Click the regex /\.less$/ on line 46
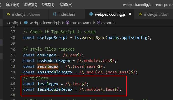This screenshot has height=100, width=173. click(x=76, y=84)
